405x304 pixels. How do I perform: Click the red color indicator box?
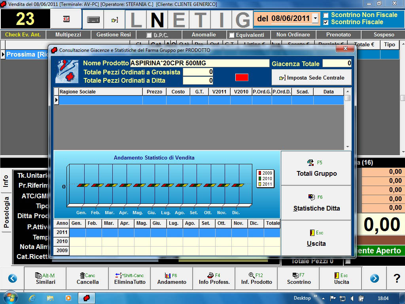coord(242,77)
